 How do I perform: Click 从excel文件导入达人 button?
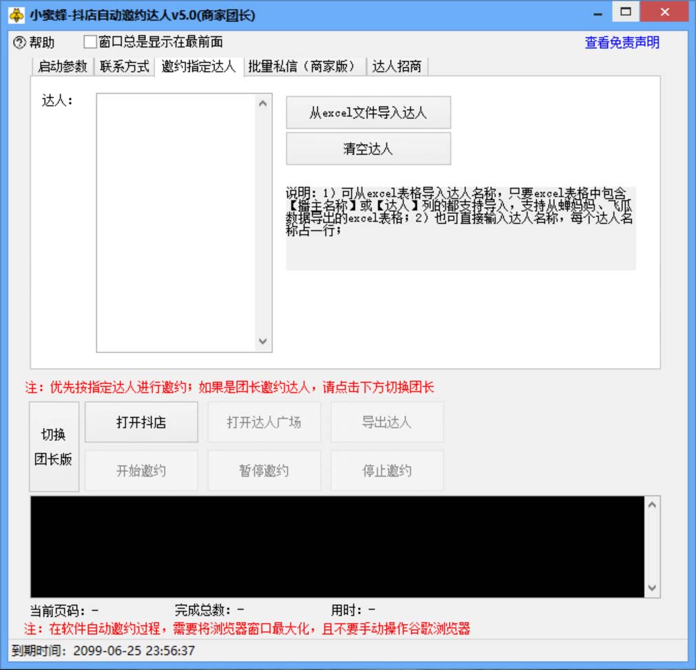368,113
